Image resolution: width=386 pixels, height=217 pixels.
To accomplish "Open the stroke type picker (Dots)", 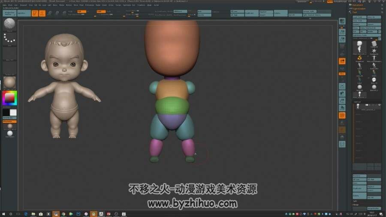I will [x=9, y=39].
